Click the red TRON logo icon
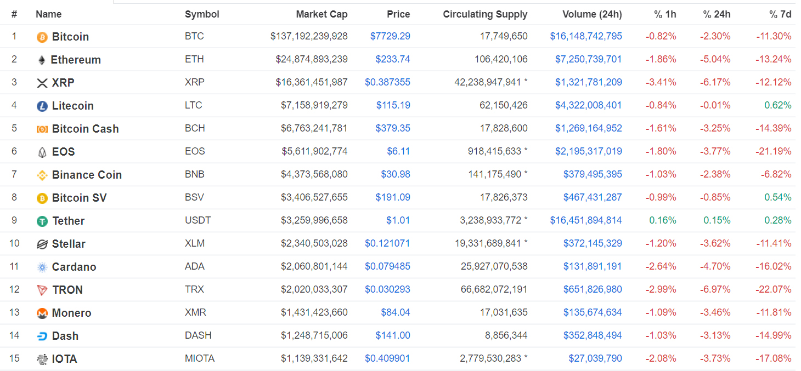 42,290
